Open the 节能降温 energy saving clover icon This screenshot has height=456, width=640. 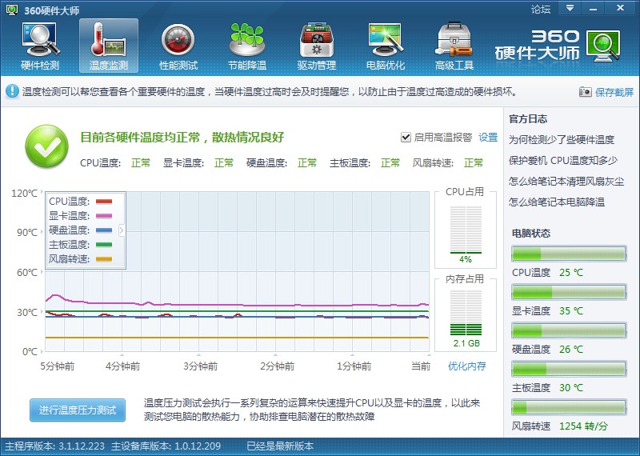[247, 46]
